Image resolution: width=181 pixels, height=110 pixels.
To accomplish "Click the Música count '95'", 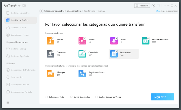I will tap(58, 42).
